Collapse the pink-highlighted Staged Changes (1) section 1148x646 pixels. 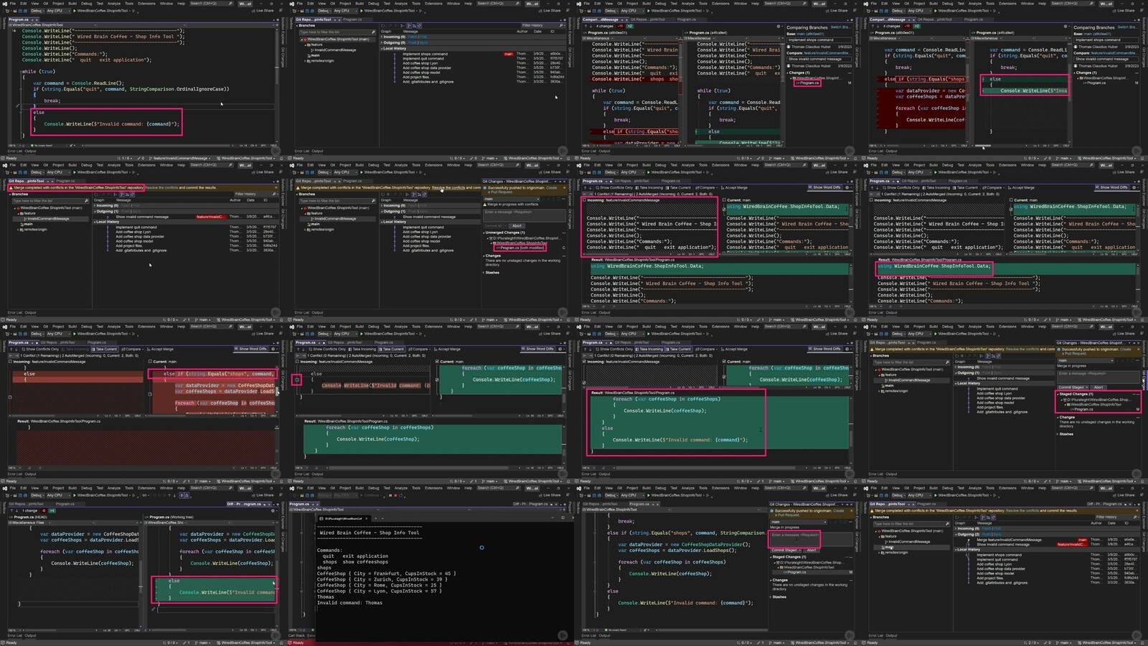coord(1059,394)
